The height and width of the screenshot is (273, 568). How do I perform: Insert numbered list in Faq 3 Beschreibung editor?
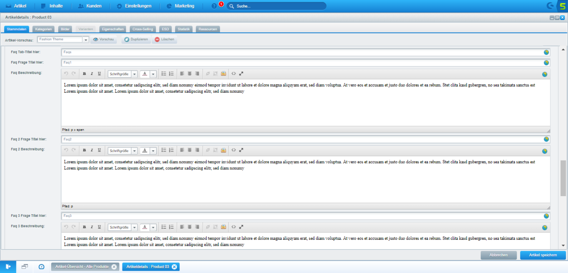coord(171,227)
